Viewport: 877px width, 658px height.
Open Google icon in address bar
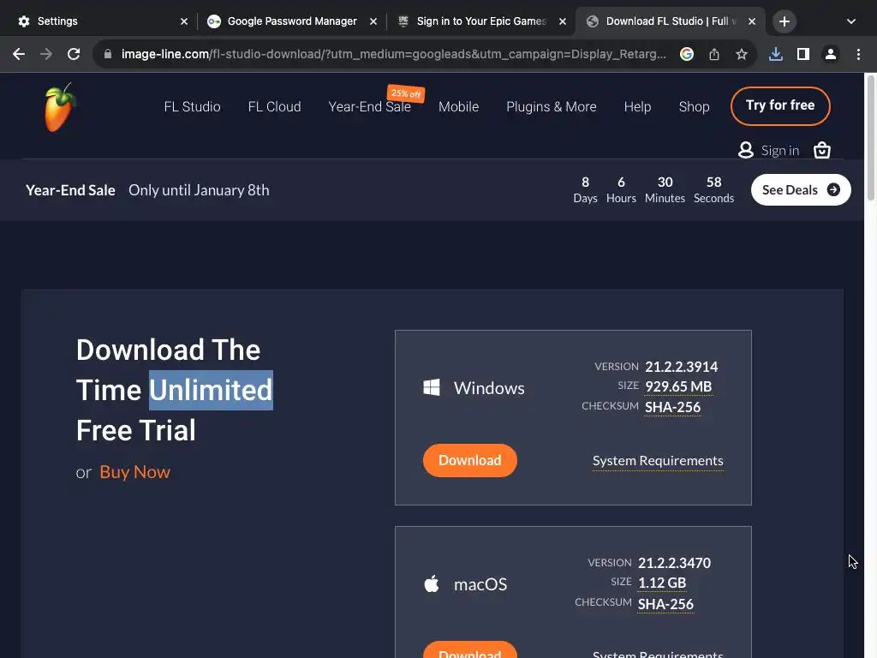click(686, 54)
